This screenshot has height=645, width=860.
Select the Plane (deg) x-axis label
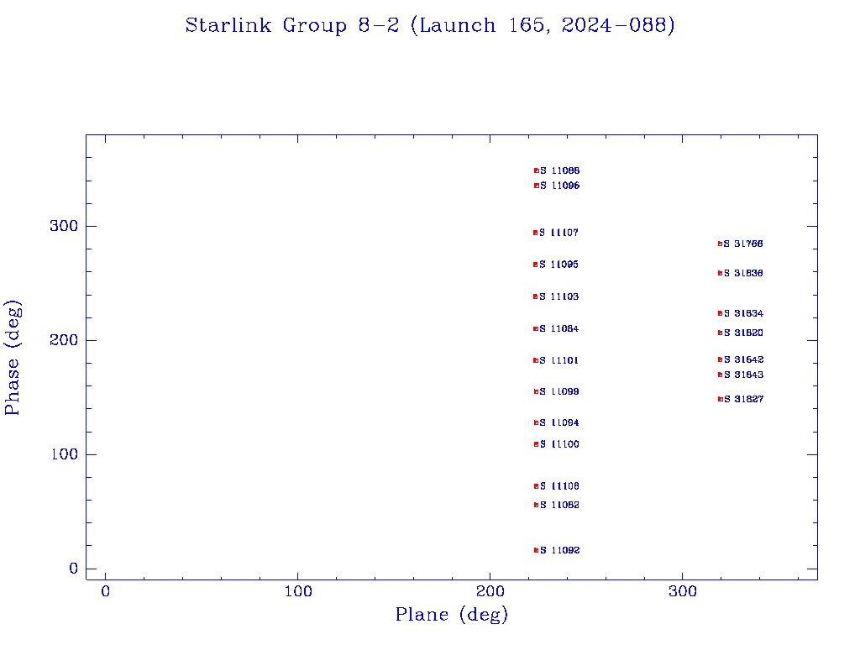pyautogui.click(x=452, y=614)
